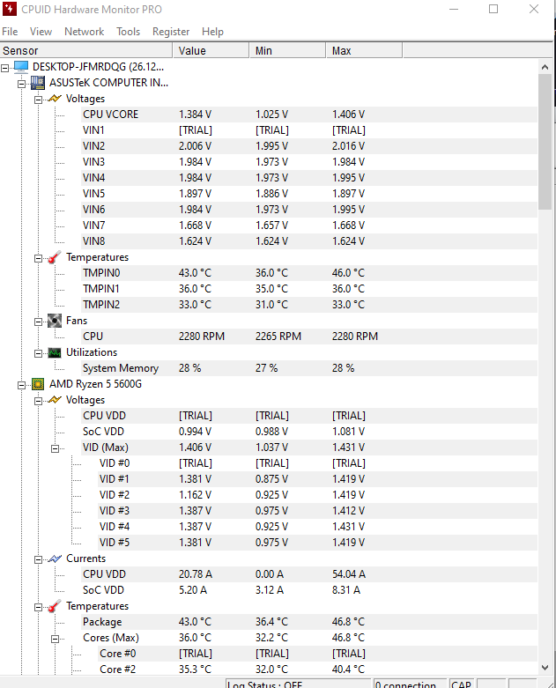Open the File menu
Screen dimensions: 556x688
pos(10,32)
